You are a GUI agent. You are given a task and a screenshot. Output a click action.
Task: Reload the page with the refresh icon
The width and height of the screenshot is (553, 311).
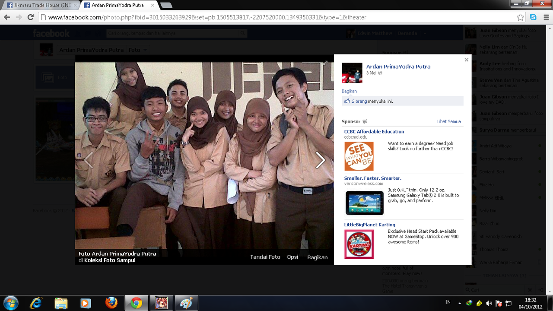pyautogui.click(x=30, y=17)
